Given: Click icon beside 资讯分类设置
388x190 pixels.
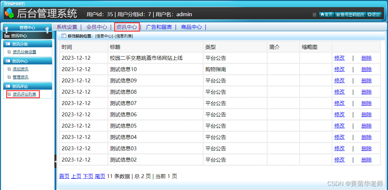Looking at the screenshot, I should pos(9,52).
